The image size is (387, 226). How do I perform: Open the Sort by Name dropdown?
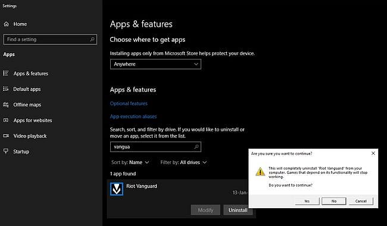click(130, 162)
